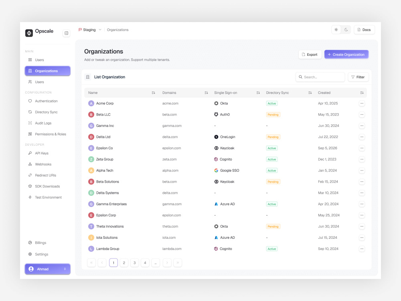Screen dimensions: 401x301
Task: Switch to dark theme moon icon
Action: click(346, 30)
